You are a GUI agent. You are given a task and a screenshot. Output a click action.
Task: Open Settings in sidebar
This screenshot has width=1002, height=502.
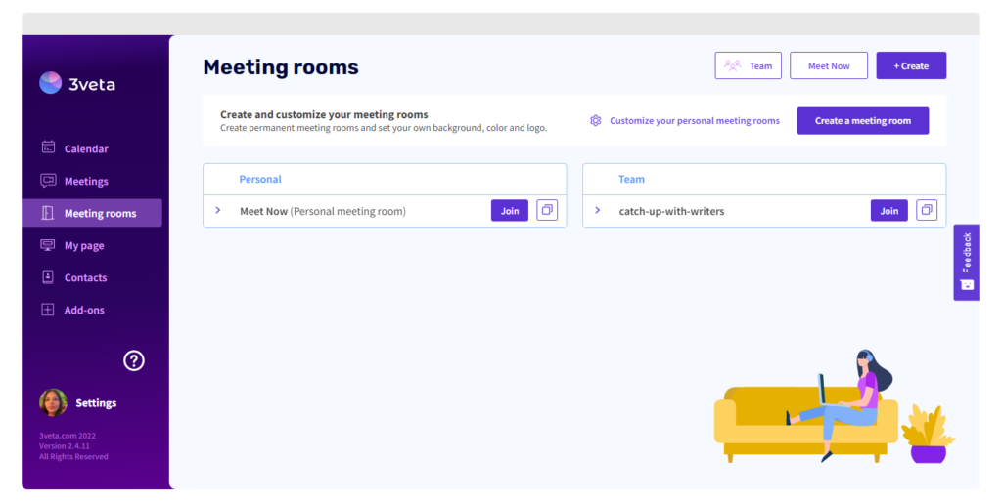point(96,403)
